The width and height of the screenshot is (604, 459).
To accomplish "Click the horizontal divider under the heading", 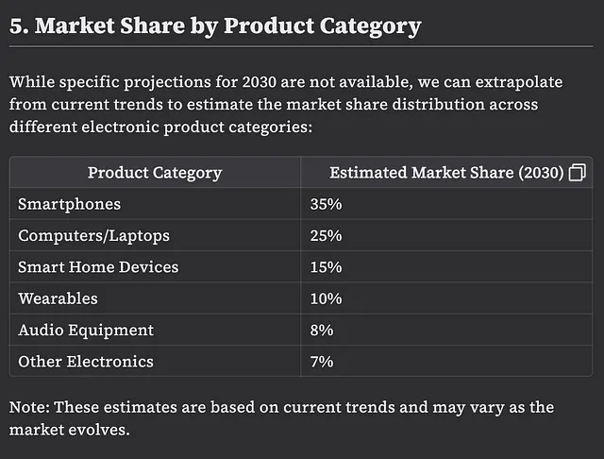I will 301,46.
